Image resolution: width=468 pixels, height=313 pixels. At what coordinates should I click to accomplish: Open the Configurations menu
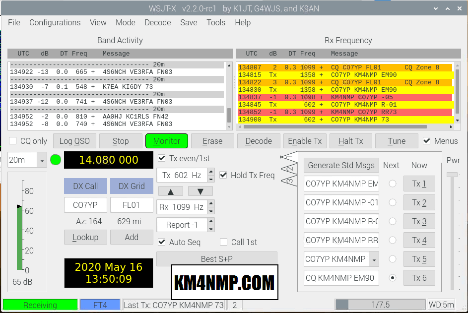point(55,22)
